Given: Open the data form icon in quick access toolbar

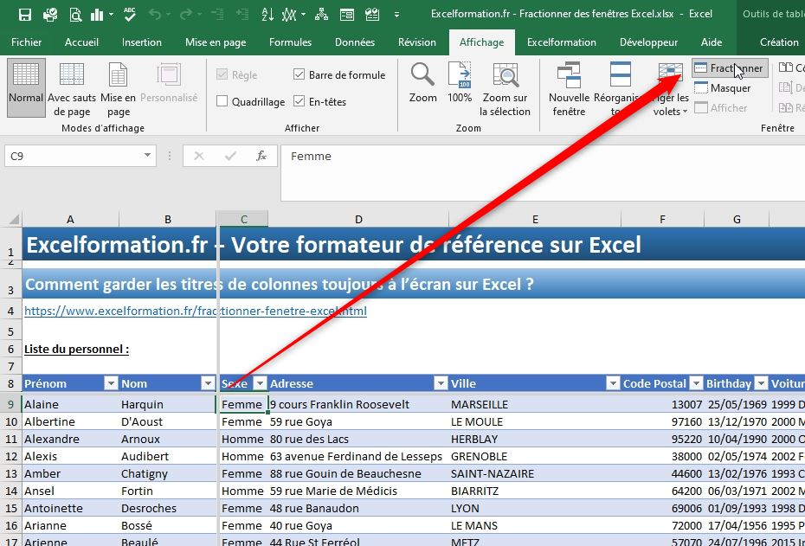Looking at the screenshot, I should point(347,15).
